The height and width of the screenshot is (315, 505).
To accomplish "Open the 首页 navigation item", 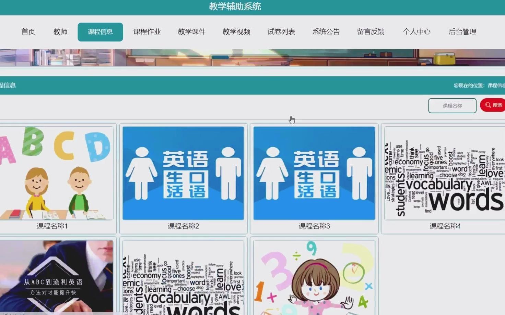I will [28, 32].
